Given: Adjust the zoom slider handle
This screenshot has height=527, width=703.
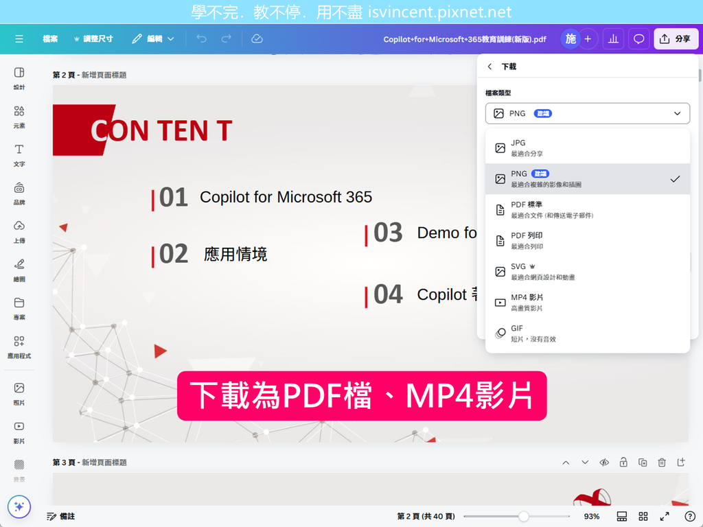Looking at the screenshot, I should (523, 516).
